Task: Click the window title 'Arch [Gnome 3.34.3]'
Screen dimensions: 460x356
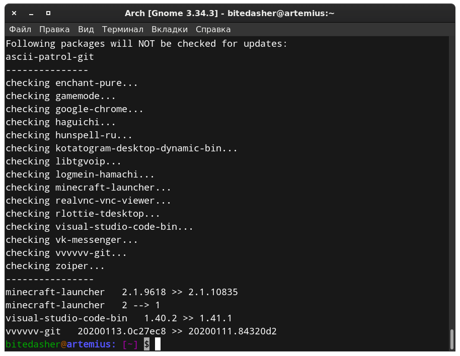Action: [x=171, y=13]
